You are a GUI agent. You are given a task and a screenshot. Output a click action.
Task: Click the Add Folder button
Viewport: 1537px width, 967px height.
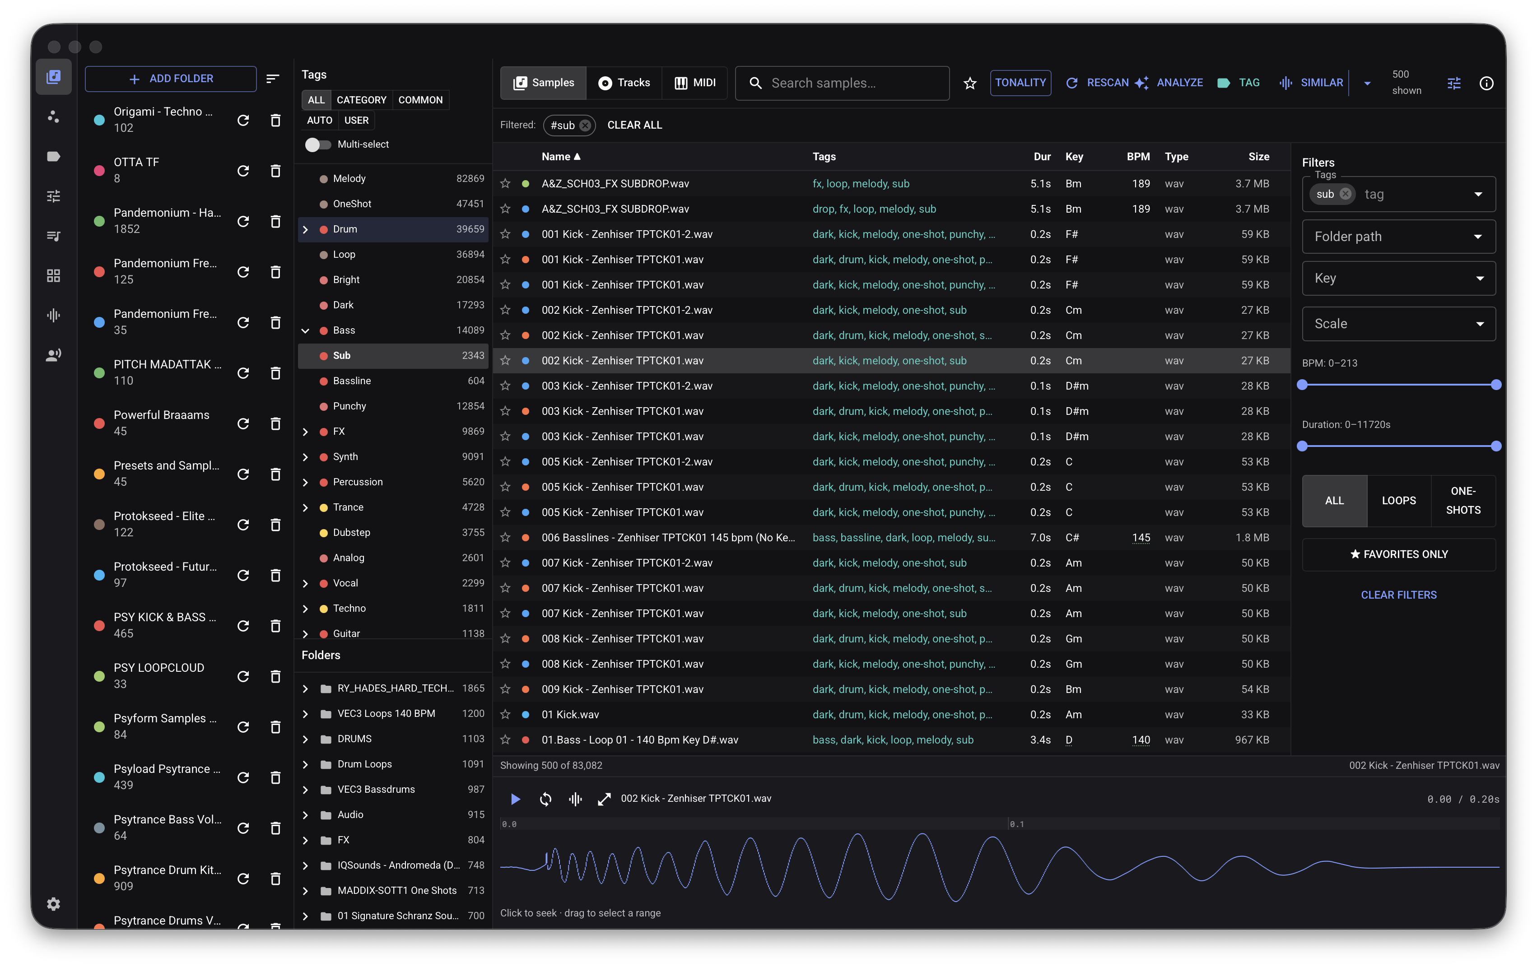170,79
